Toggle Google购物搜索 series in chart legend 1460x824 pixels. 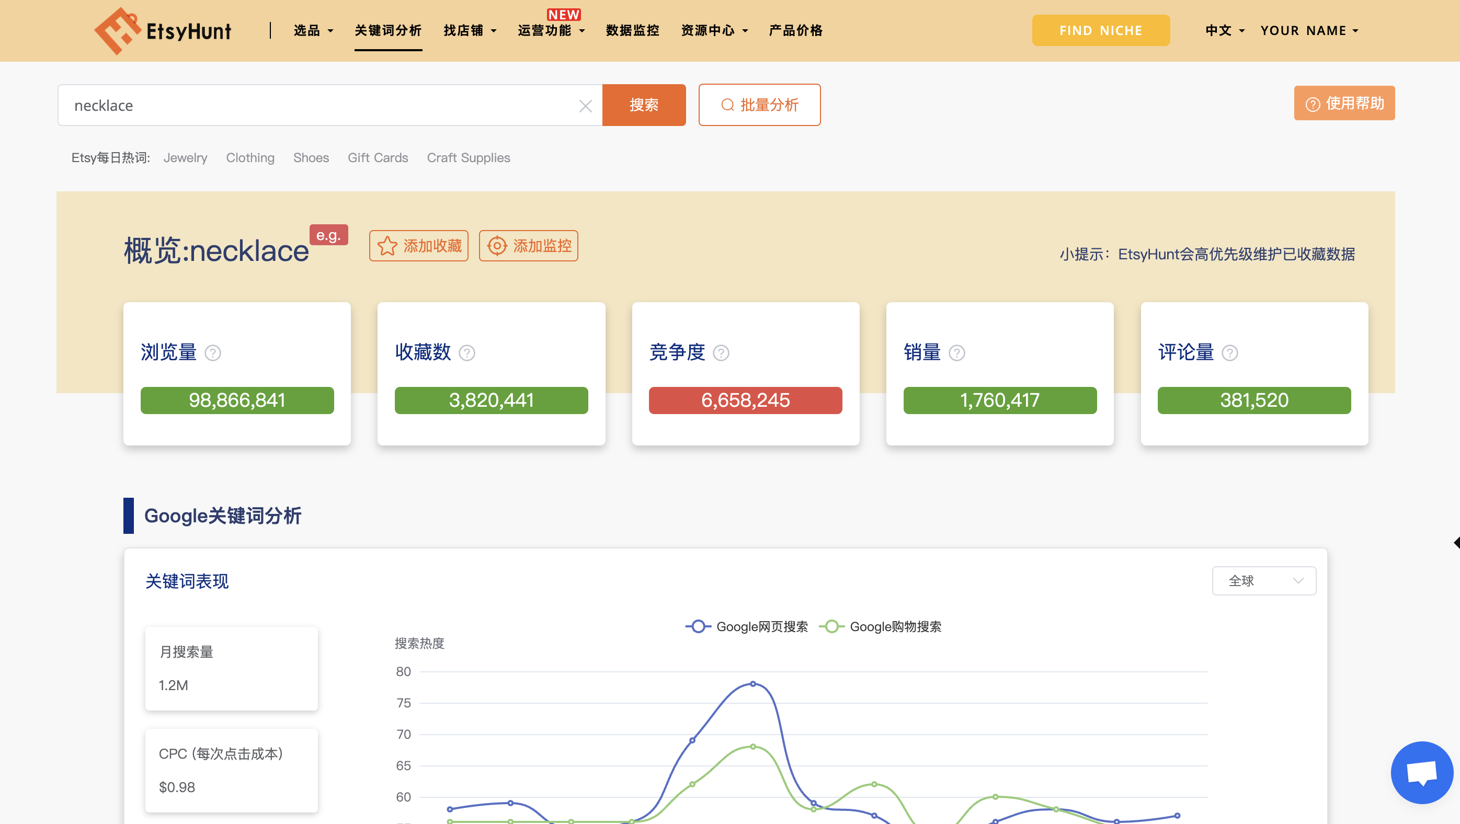coord(880,626)
